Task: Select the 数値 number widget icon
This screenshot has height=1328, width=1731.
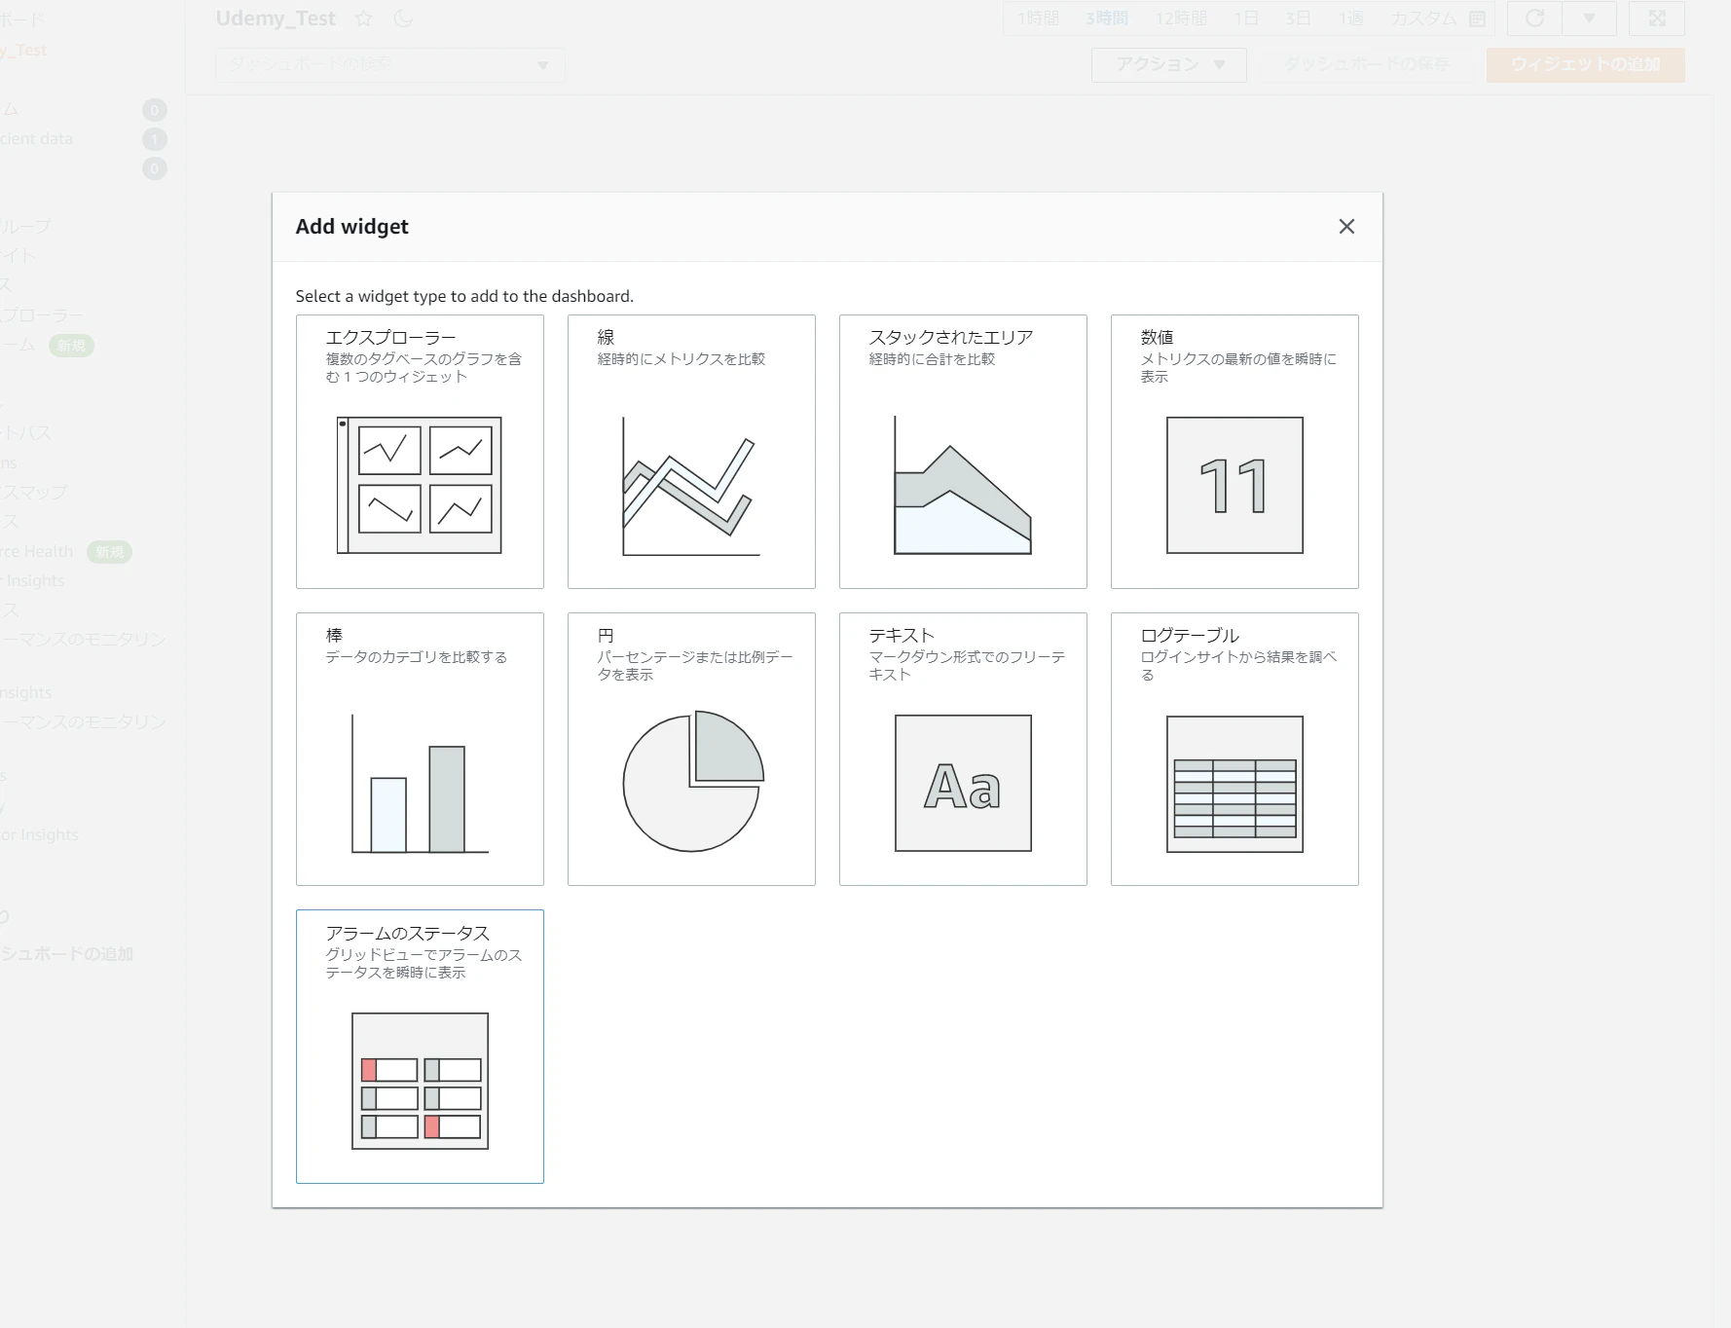Action: point(1234,485)
